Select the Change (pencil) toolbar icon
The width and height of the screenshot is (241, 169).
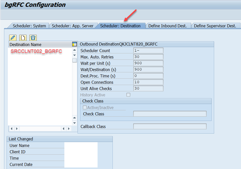coord(12,37)
